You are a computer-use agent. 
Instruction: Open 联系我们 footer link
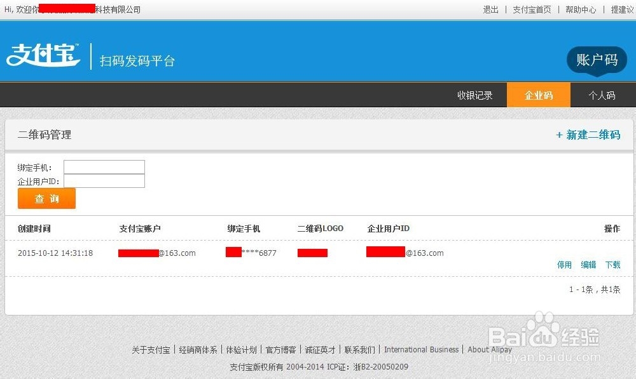point(360,350)
